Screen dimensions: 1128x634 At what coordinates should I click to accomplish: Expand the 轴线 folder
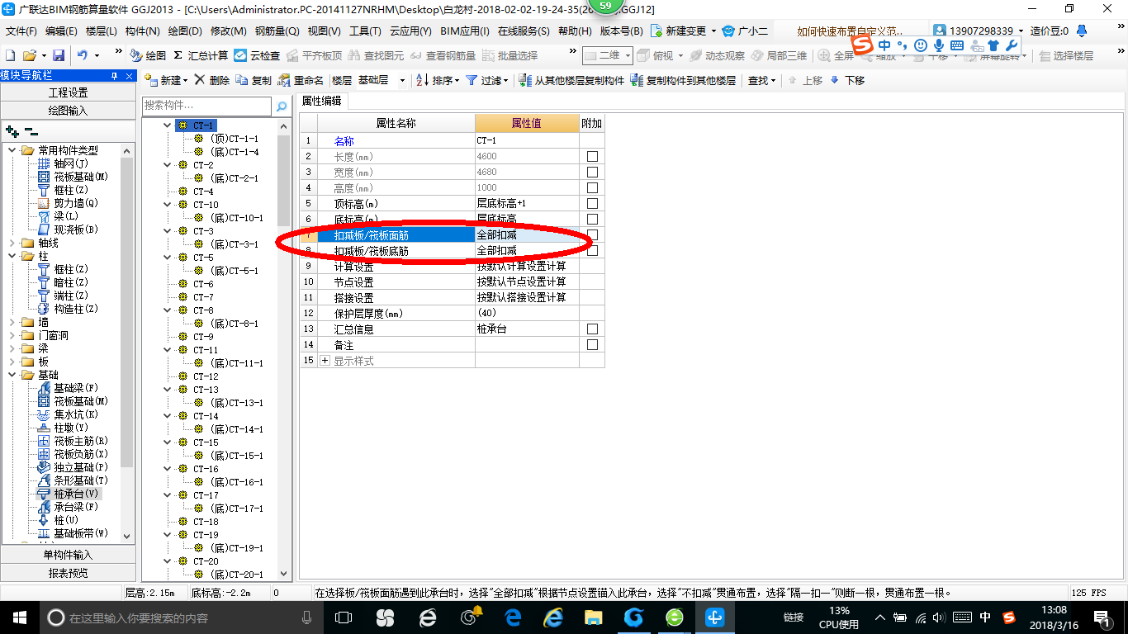click(x=12, y=243)
